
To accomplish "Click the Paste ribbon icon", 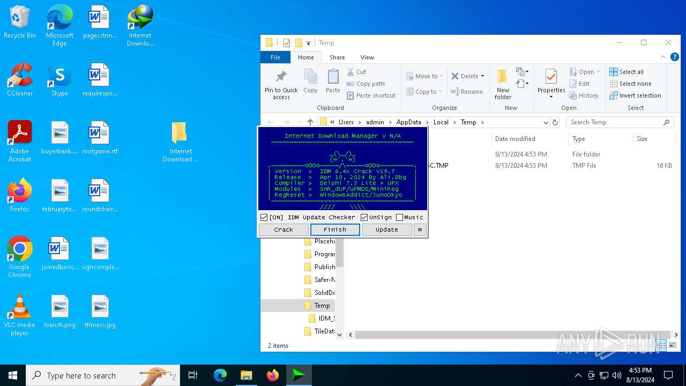I will coord(333,81).
